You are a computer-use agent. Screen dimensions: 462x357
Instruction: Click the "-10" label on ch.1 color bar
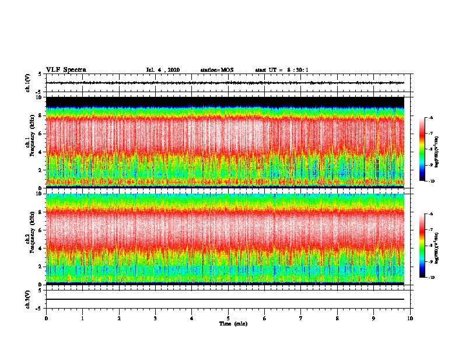pos(431,181)
